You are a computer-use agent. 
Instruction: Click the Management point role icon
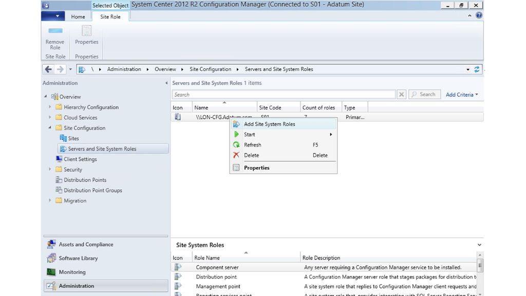tap(178, 286)
